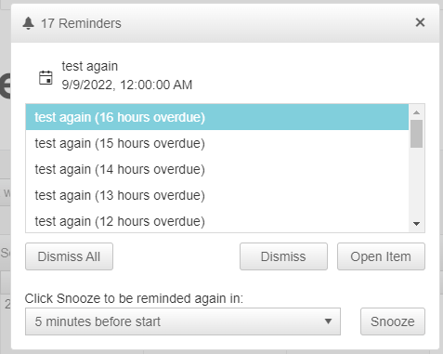Select the 16 hours overdue reminder
Screen dimensions: 443x354
[217, 117]
